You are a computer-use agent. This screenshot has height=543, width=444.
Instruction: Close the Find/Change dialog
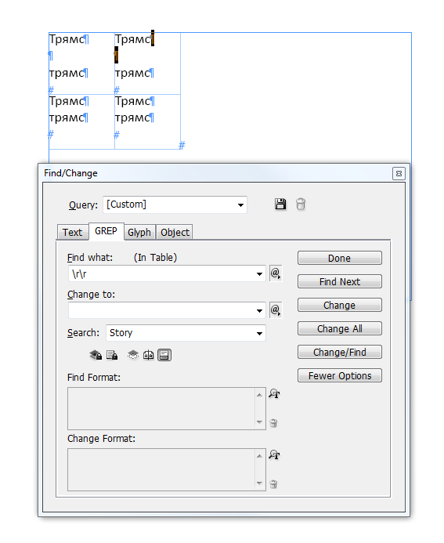pos(399,173)
